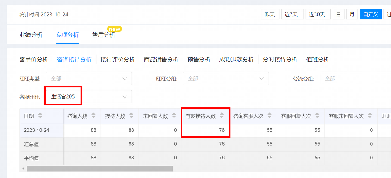Select the 日 range button
The width and height of the screenshot is (391, 178).
coord(338,14)
